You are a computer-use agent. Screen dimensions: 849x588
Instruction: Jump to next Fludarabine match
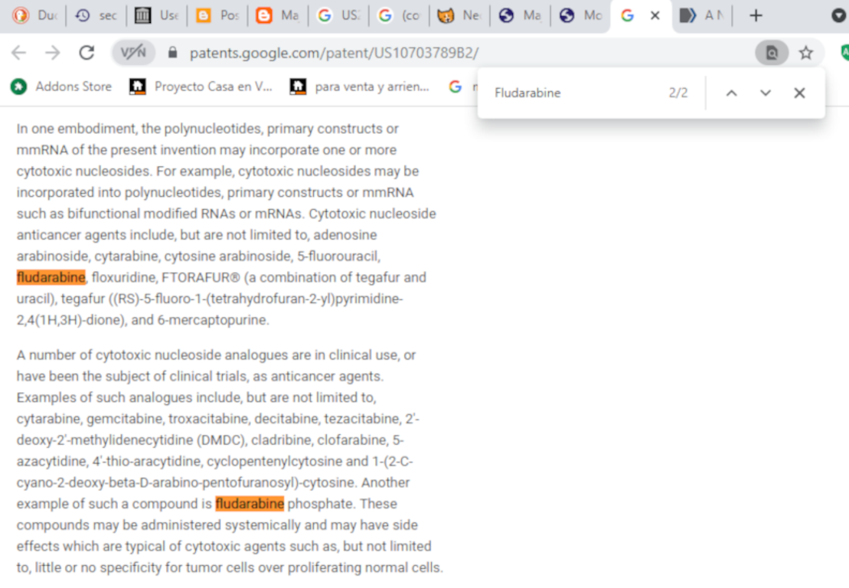point(766,93)
